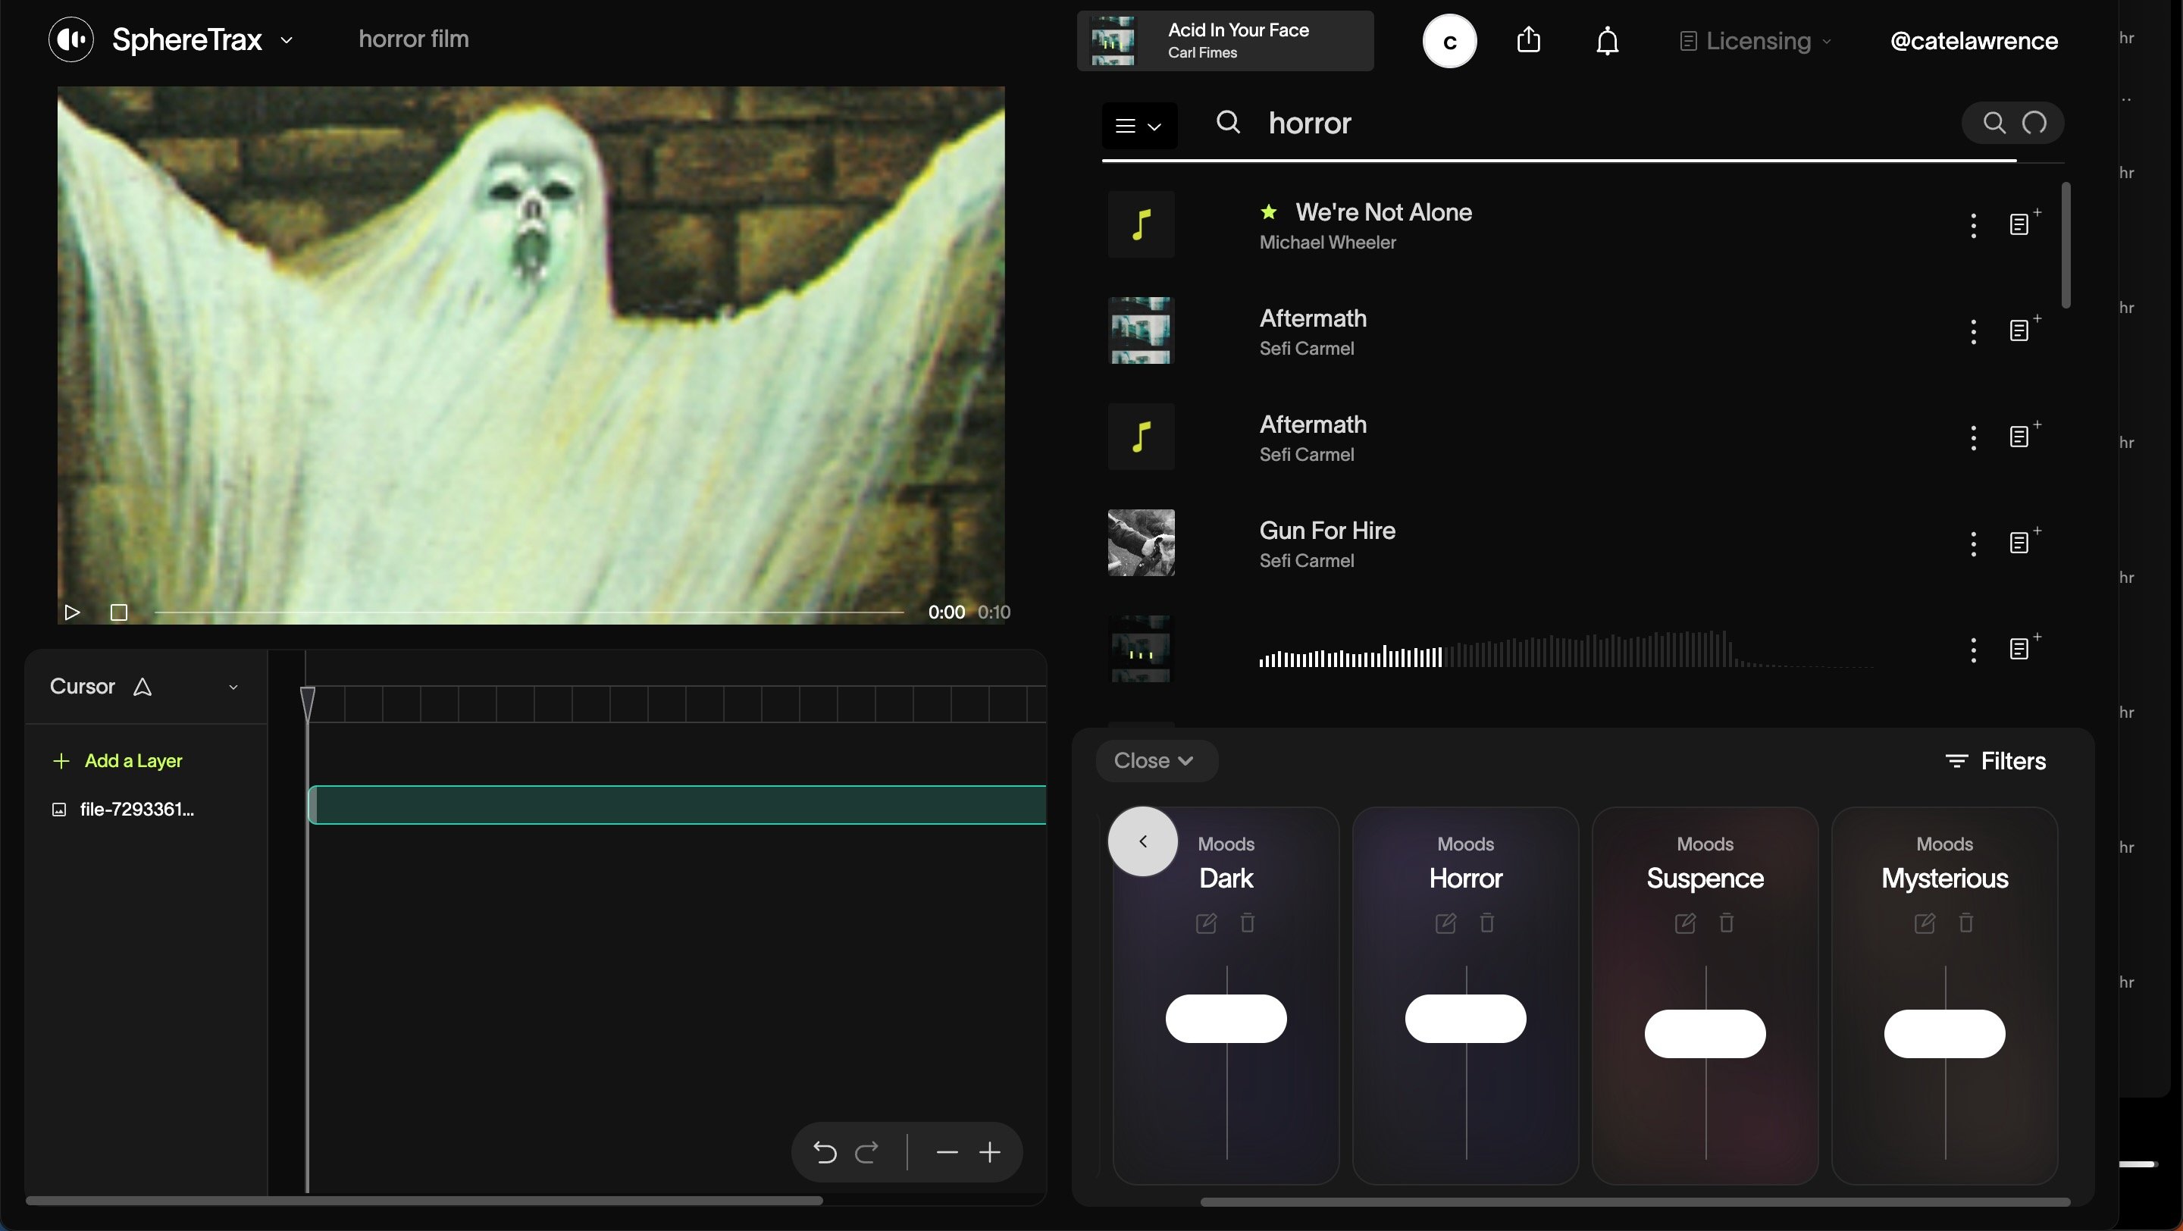Click the horror film project title
The width and height of the screenshot is (2183, 1231).
tap(414, 39)
